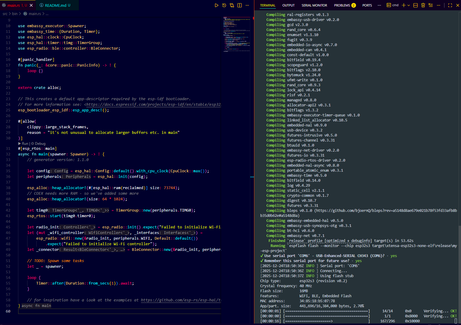Open the PROBLEMS panel tab
The height and width of the screenshot is (325, 461).
(x=345, y=5)
